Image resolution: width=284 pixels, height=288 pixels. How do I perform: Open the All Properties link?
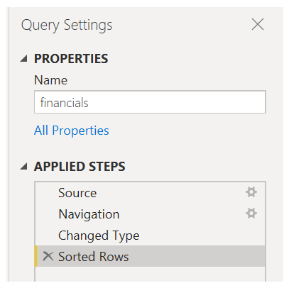point(72,131)
